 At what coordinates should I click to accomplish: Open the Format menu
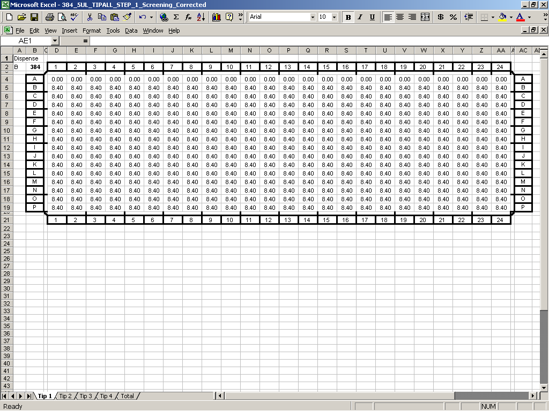[92, 31]
